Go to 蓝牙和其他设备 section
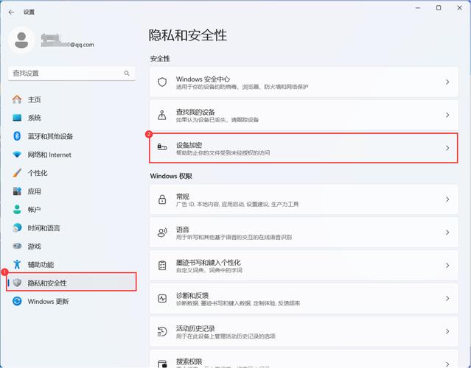471x368 pixels. click(71, 136)
